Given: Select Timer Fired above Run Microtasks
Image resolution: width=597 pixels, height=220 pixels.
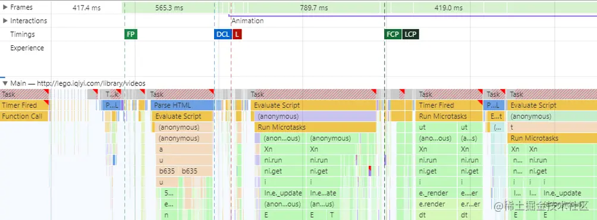Looking at the screenshot, I should 449,105.
